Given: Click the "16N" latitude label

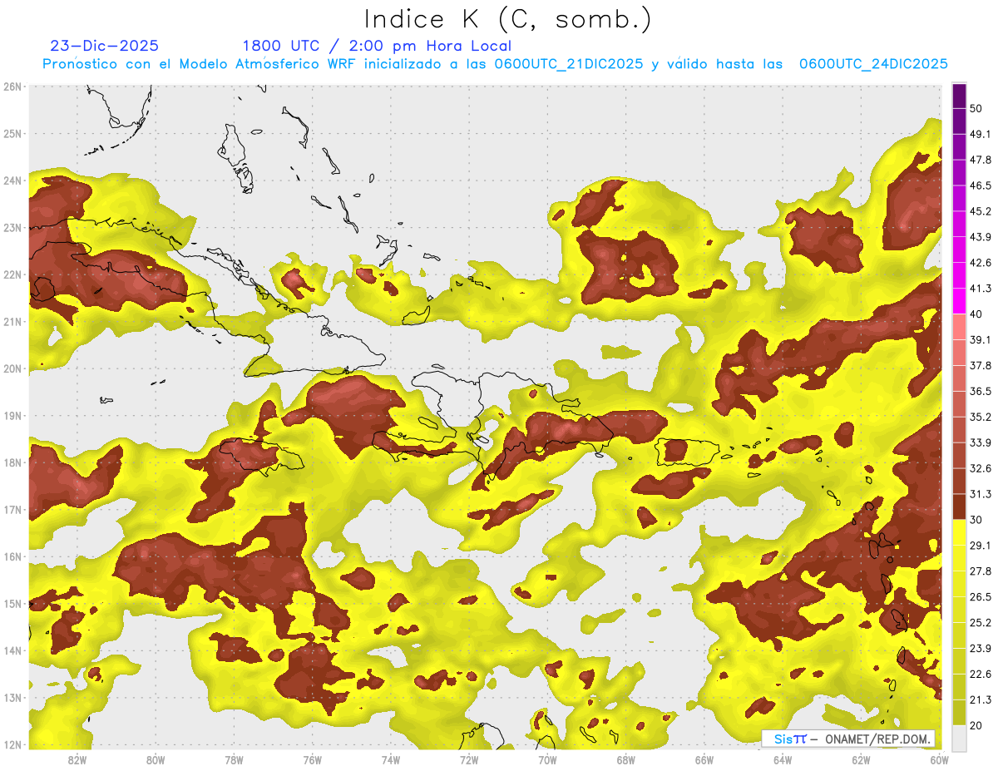Looking at the screenshot, I should 12,556.
